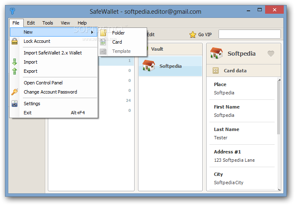295x205 pixels.
Task: Click the large house icon in details header
Action: coord(216,53)
